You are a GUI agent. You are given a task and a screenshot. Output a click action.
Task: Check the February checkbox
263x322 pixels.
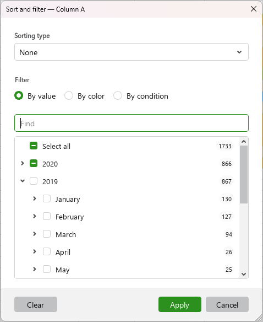47,216
